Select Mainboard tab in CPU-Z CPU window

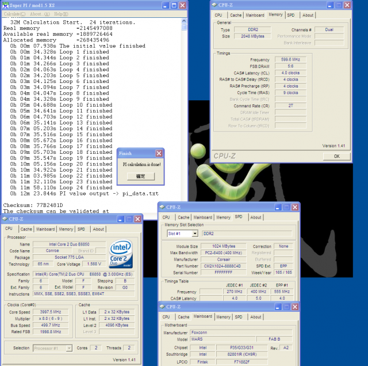click(45, 229)
